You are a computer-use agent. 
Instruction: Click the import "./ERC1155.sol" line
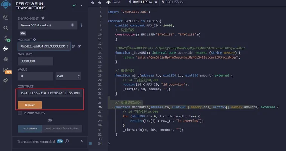click(129, 12)
